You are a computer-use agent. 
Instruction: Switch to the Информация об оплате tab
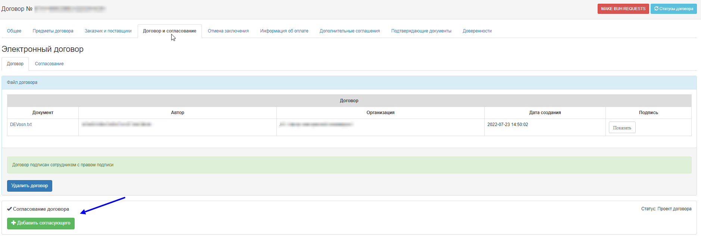pos(284,31)
